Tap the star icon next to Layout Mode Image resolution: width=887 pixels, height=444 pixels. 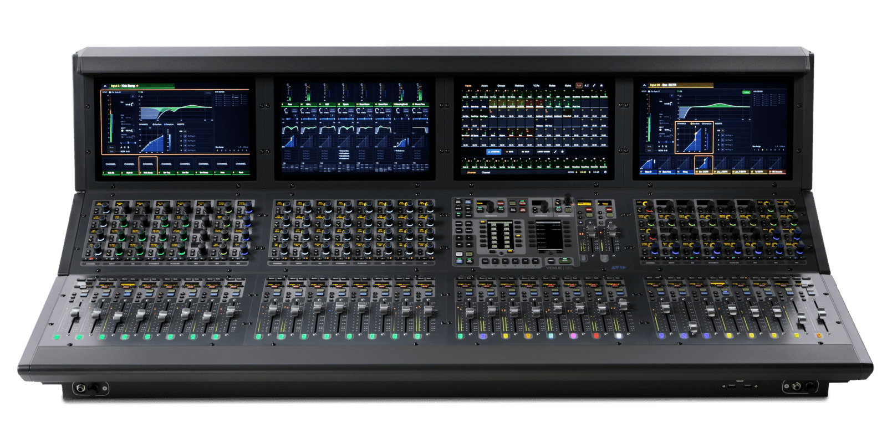click(x=562, y=152)
